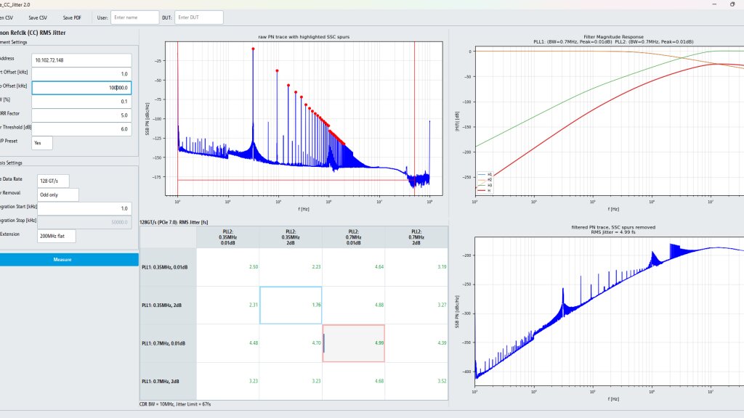Viewport: 744px width, 418px height.
Task: Select the highlighted table cell showing 4.99
Action: point(354,343)
